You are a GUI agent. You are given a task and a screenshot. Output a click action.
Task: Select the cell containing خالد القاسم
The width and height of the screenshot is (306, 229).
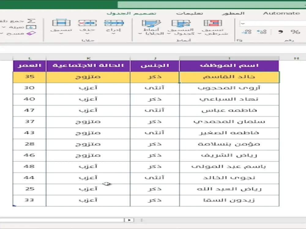point(229,77)
